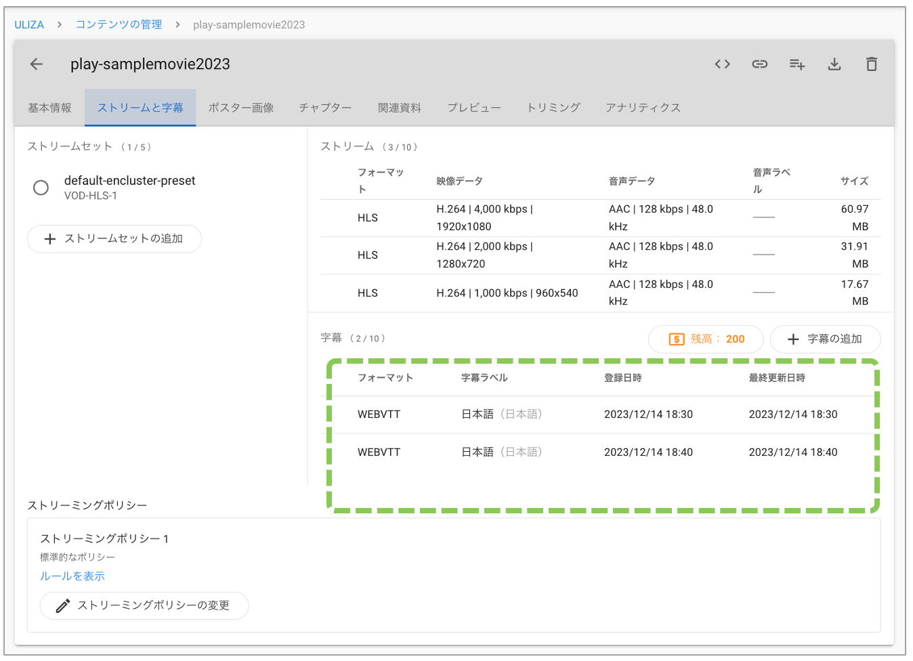Click サイズ column header
This screenshot has width=913, height=661.
(x=855, y=182)
